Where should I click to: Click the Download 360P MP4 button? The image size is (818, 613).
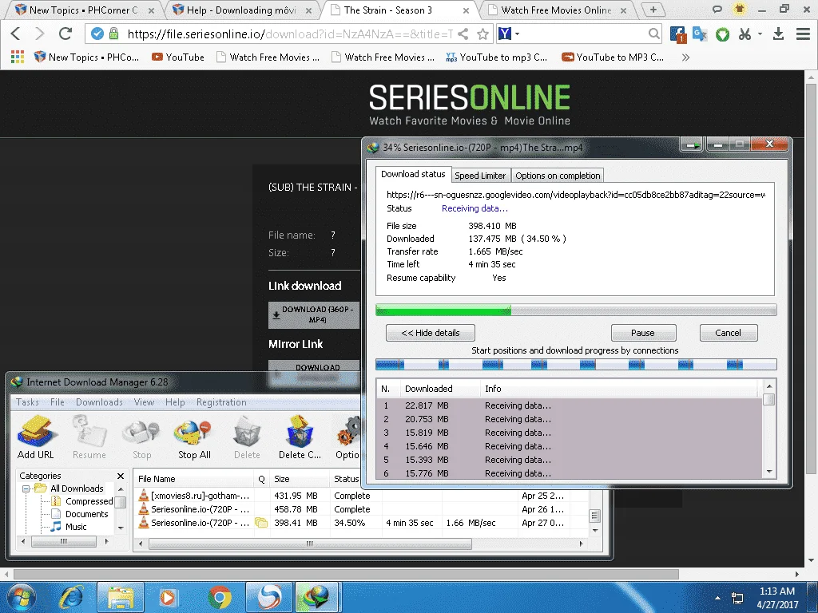[314, 314]
